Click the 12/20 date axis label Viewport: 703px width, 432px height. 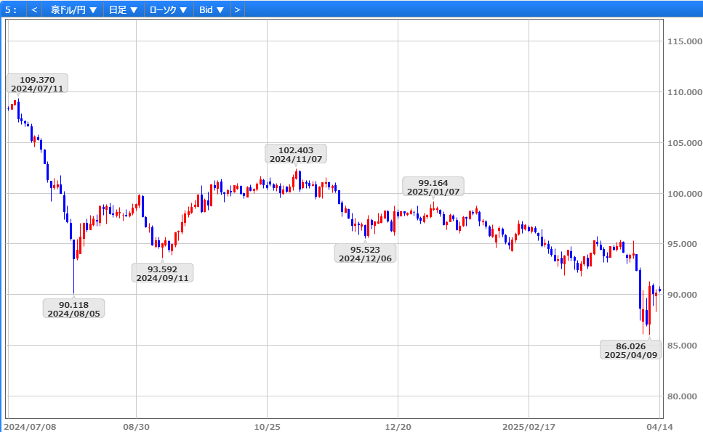pos(398,427)
